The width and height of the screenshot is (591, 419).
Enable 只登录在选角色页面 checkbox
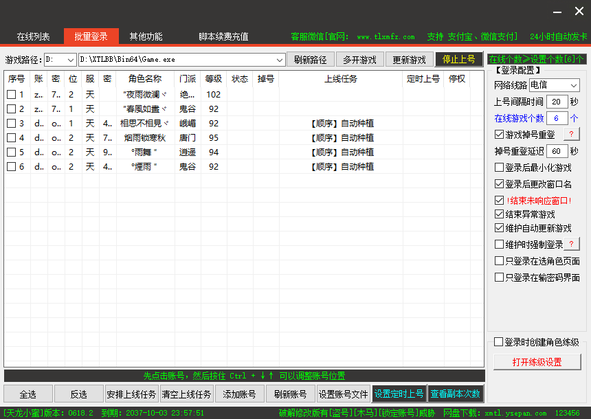tap(499, 261)
